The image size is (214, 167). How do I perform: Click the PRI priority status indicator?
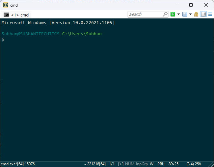(x=161, y=164)
